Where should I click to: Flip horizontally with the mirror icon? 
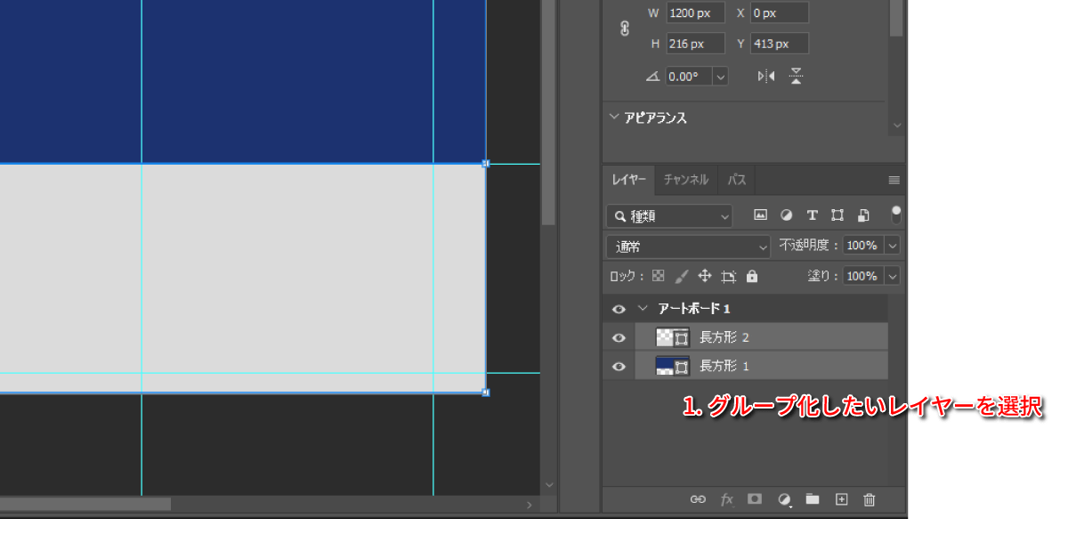(x=766, y=77)
